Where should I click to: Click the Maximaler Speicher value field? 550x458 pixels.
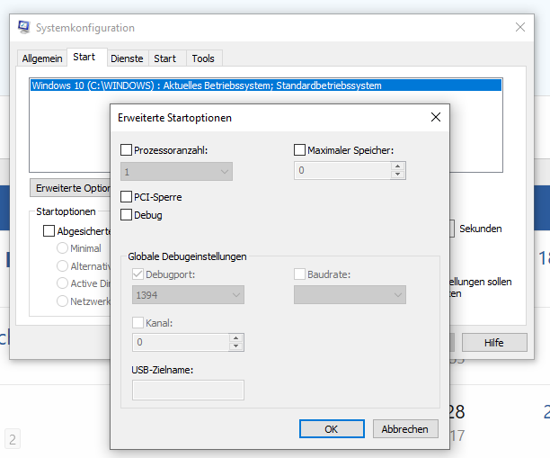342,170
